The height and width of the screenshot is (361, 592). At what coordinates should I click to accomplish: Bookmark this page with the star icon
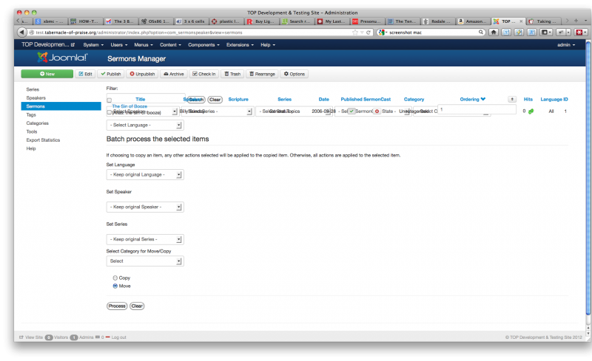click(x=355, y=32)
